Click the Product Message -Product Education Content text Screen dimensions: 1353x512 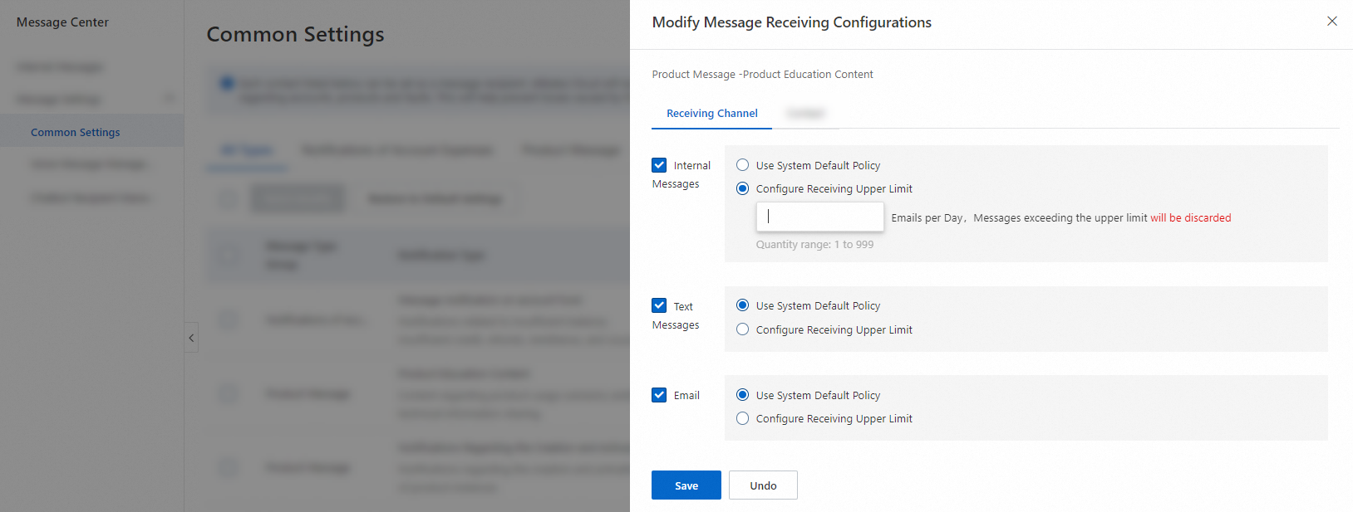point(762,75)
